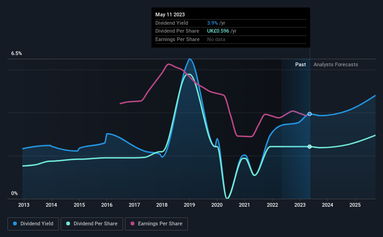Click the May 11 2023 tooltip date
This screenshot has width=383, height=237.
pos(170,14)
